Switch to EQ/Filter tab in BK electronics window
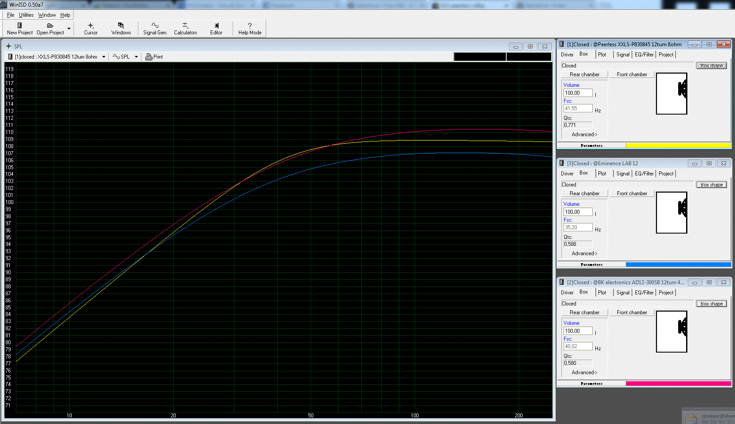The height and width of the screenshot is (424, 735). pyautogui.click(x=644, y=293)
